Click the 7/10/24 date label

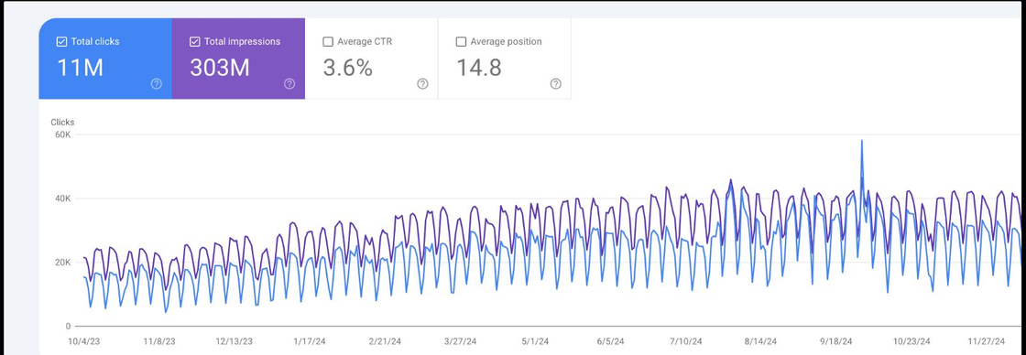tap(686, 341)
